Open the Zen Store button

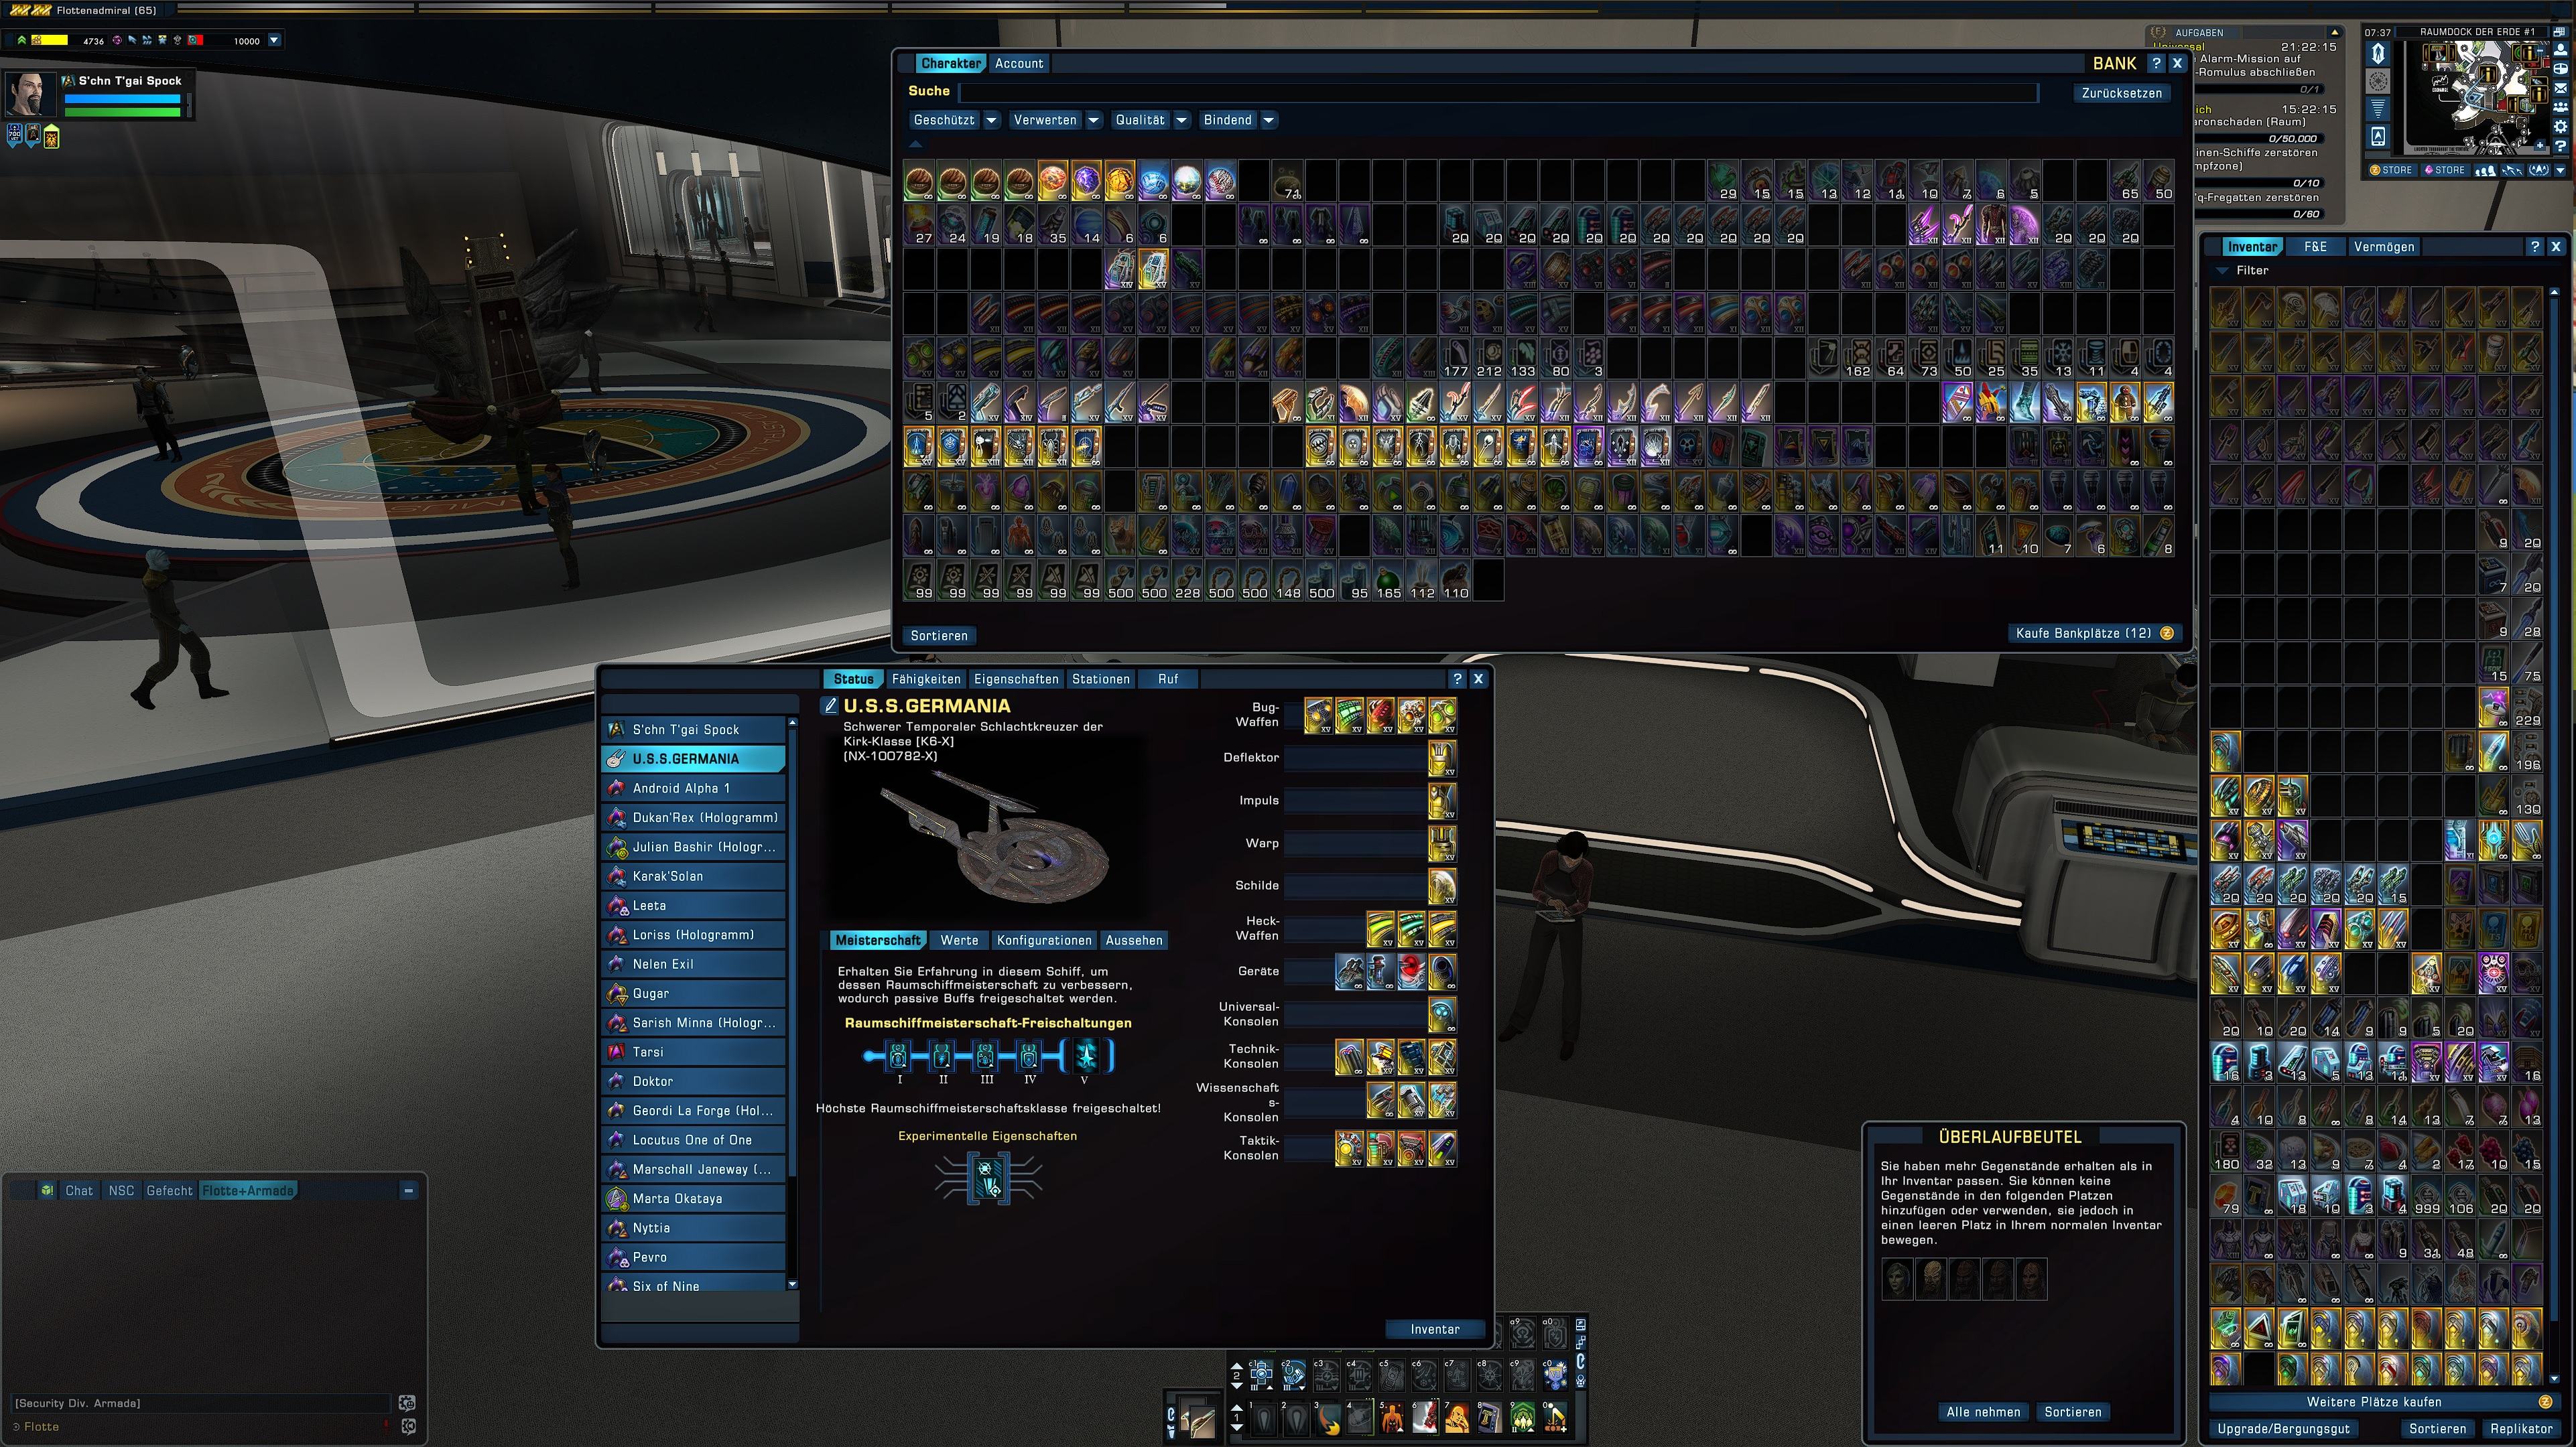(x=2392, y=170)
